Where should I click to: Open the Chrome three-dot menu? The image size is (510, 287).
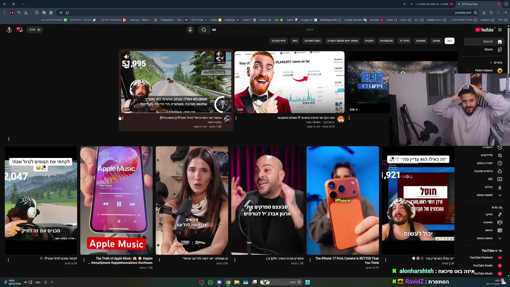click(x=4, y=13)
